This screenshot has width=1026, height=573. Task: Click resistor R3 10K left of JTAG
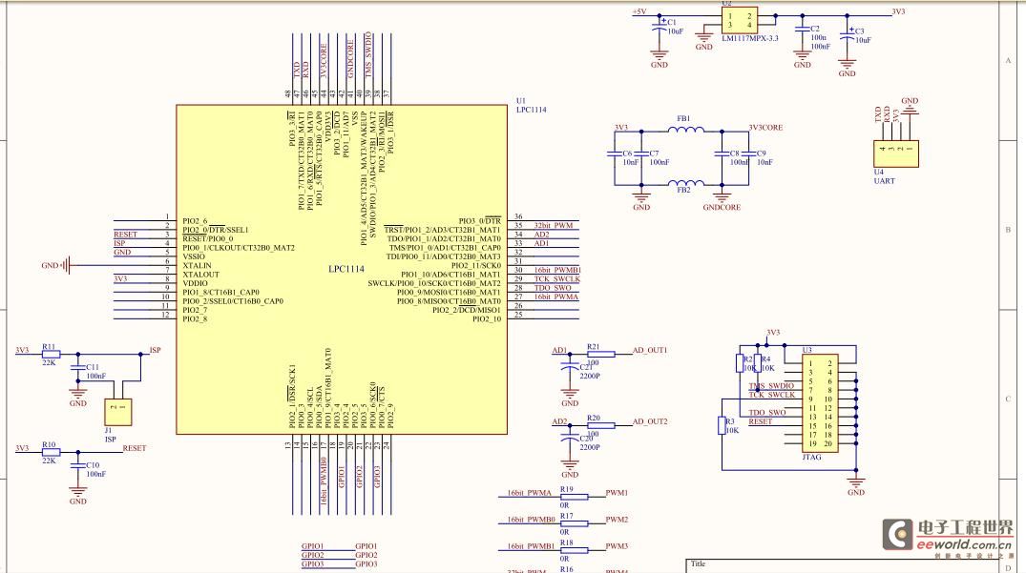[x=722, y=425]
